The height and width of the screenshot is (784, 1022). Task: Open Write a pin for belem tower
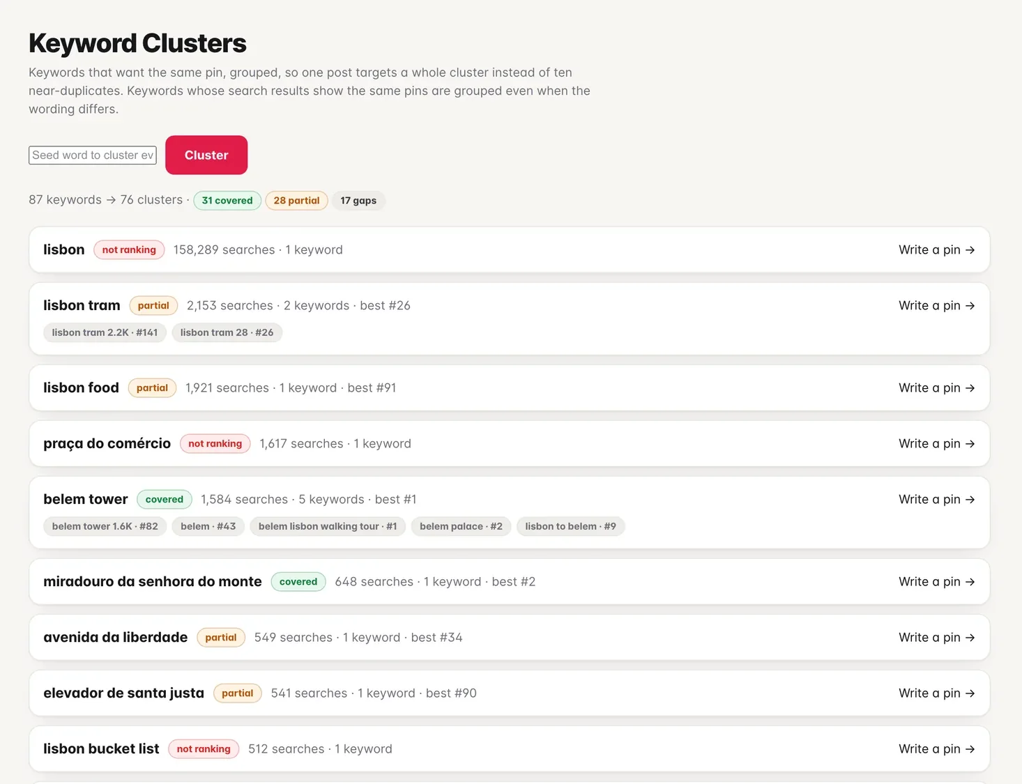click(x=936, y=499)
